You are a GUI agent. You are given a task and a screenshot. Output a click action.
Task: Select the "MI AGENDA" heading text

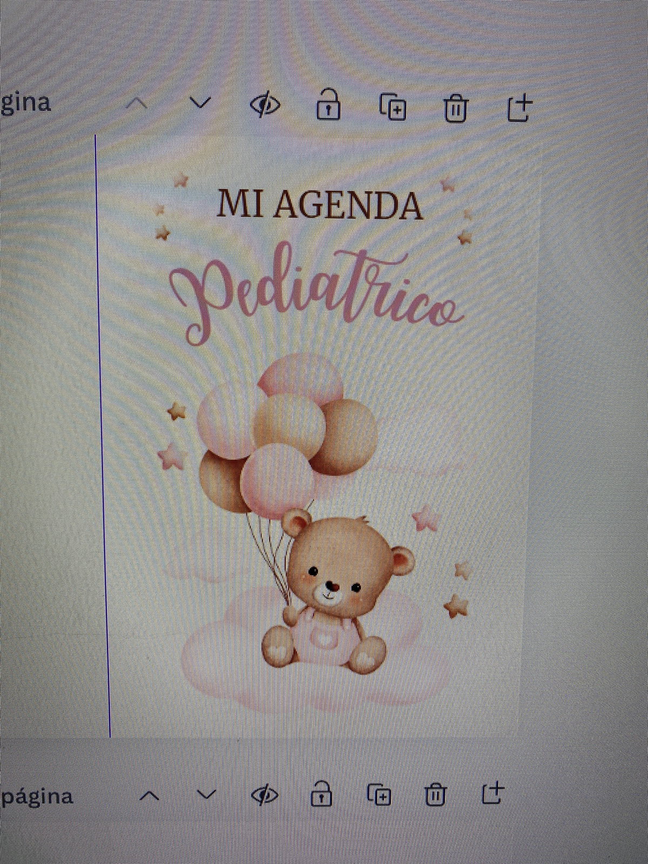(320, 205)
